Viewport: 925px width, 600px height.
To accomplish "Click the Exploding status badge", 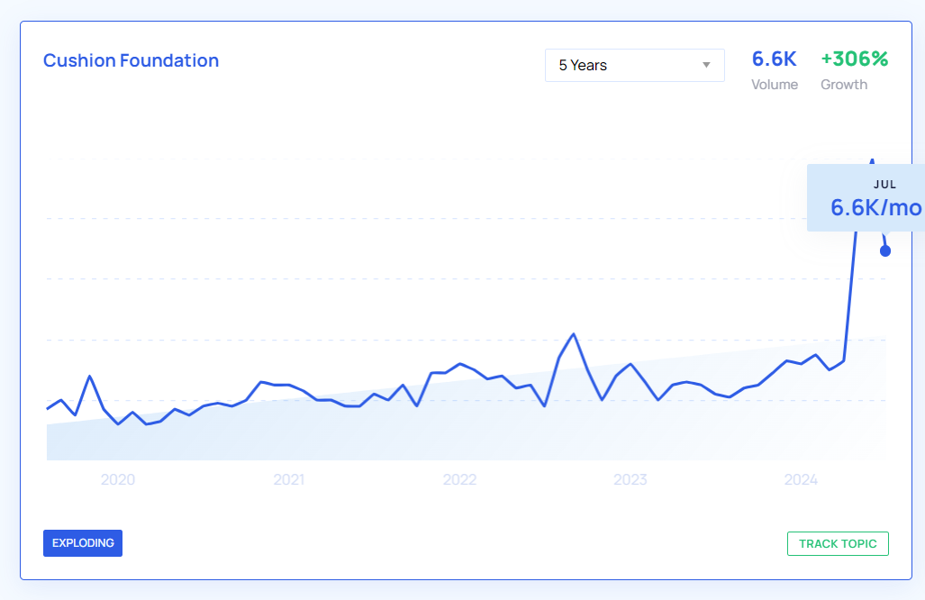I will click(83, 543).
